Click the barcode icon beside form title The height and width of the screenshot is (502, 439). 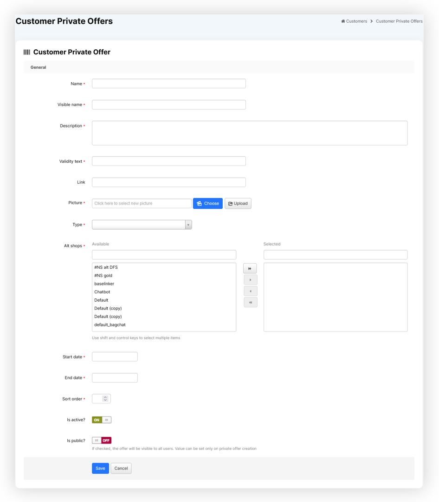pyautogui.click(x=27, y=52)
